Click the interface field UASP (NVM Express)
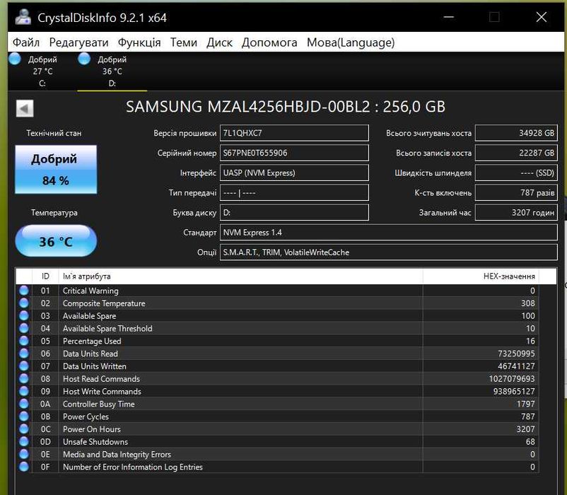This screenshot has width=567, height=495. (294, 173)
